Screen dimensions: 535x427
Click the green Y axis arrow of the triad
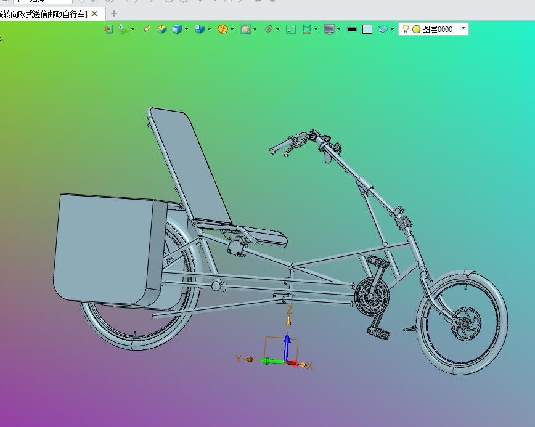coord(271,361)
